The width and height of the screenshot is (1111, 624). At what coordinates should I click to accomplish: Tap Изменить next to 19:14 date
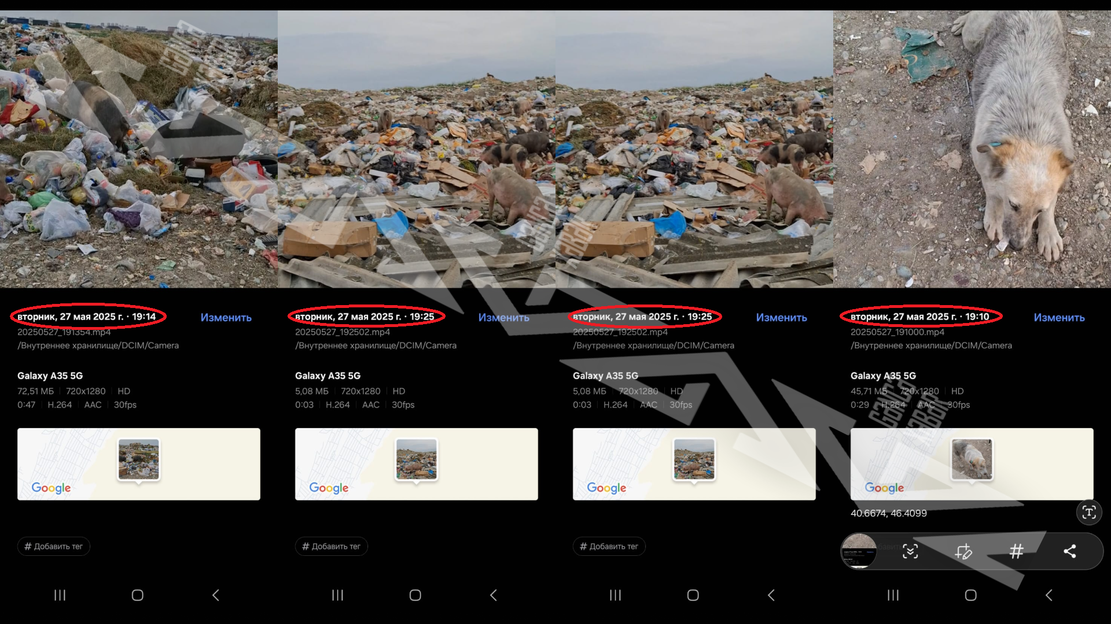(226, 317)
